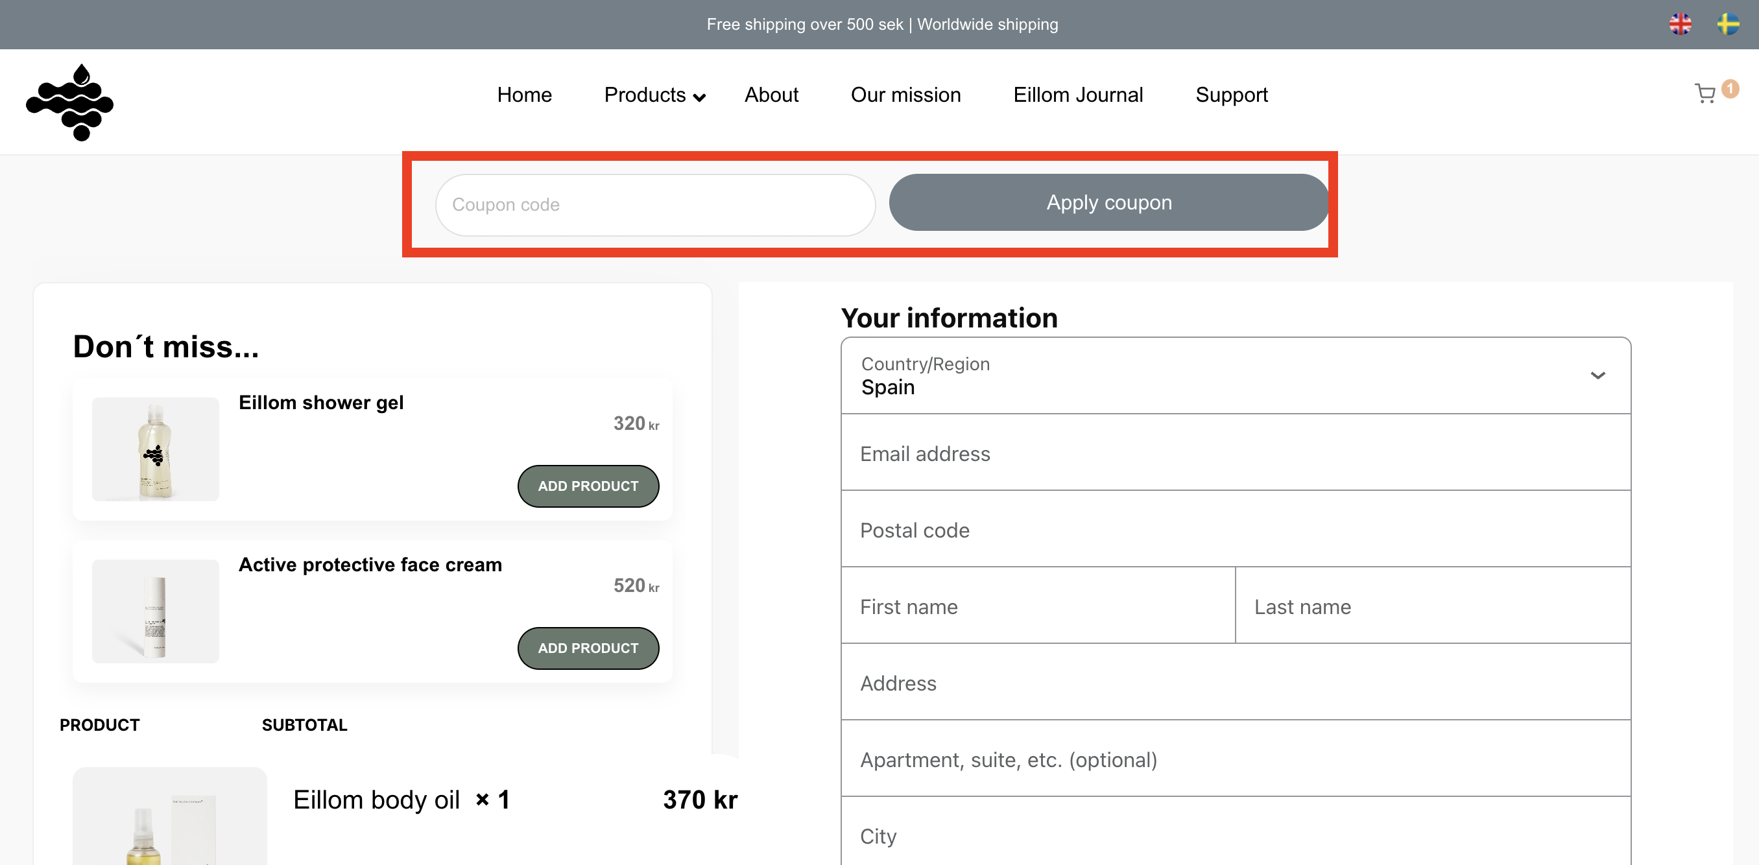Click the Eillom body oil cart item
1759x865 pixels.
click(376, 800)
